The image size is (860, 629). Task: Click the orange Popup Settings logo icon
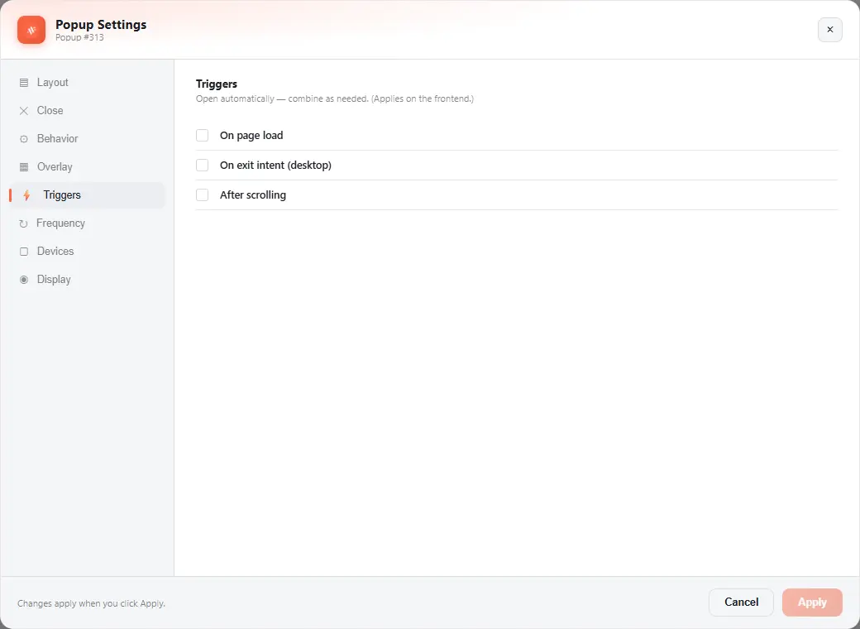(31, 30)
